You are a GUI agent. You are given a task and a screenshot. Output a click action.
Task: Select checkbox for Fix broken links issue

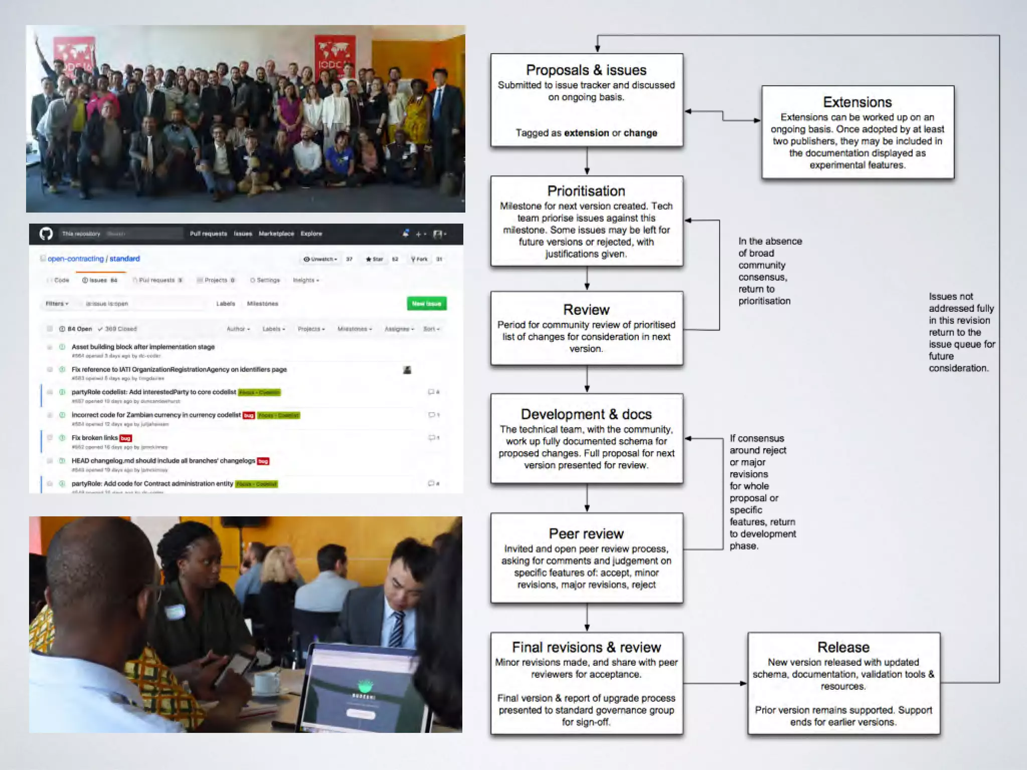[50, 438]
